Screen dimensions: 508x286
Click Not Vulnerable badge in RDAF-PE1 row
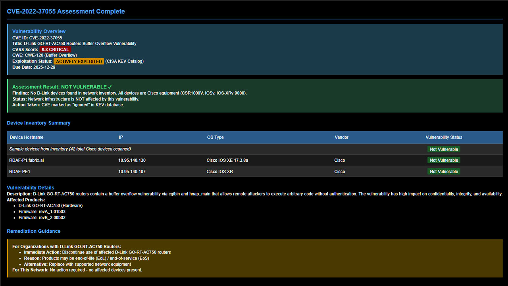click(444, 172)
